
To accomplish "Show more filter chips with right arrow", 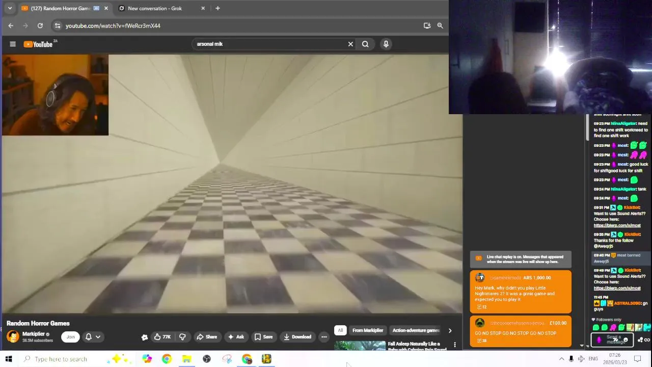I will click(450, 330).
